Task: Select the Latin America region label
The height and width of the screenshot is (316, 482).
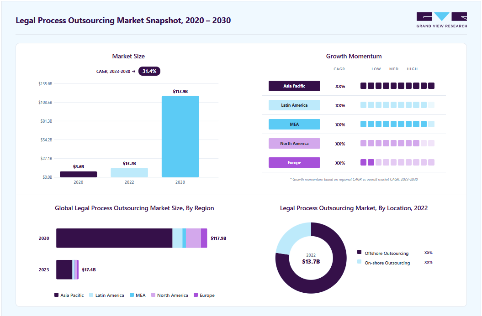Action: point(294,105)
